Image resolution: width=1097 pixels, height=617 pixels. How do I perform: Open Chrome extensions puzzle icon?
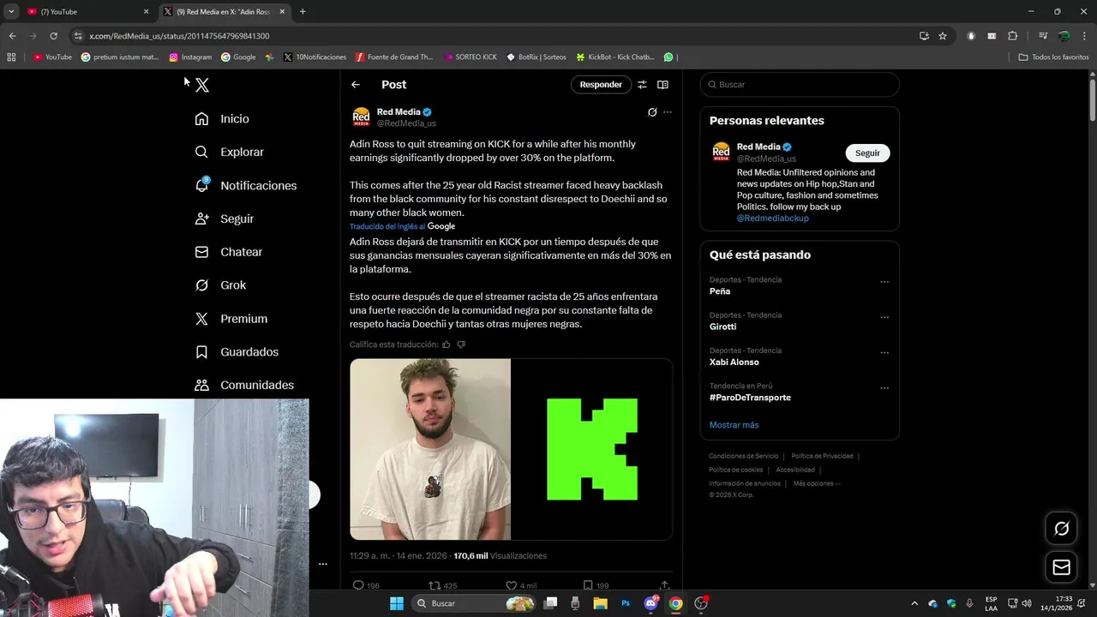(1013, 36)
